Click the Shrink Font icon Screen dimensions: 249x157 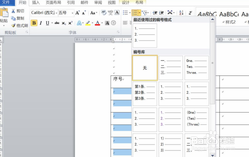[84, 13]
